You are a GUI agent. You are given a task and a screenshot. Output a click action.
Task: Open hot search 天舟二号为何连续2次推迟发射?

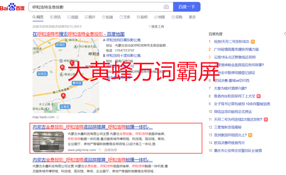pyautogui.click(x=238, y=119)
